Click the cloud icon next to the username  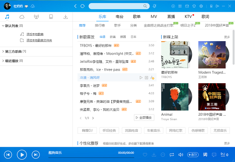pos(33,6)
